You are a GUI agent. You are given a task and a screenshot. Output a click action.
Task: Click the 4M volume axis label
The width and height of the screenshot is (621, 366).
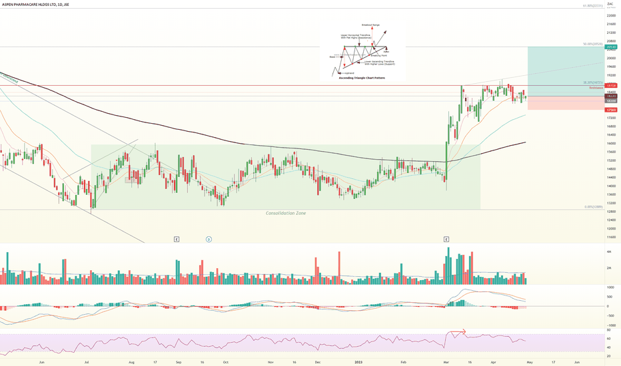pyautogui.click(x=609, y=252)
